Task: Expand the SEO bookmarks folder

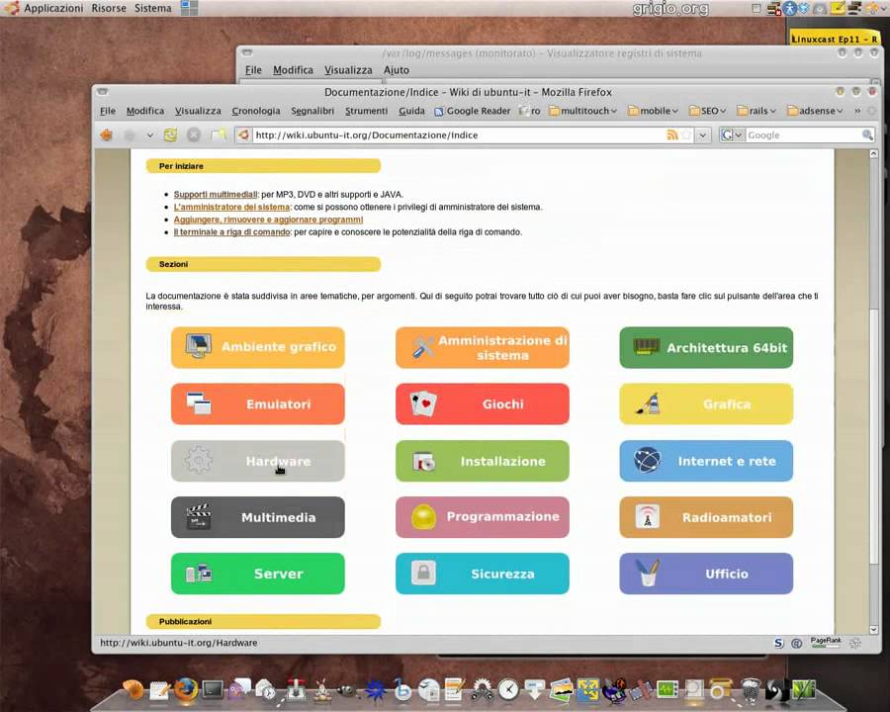Action: pos(707,111)
